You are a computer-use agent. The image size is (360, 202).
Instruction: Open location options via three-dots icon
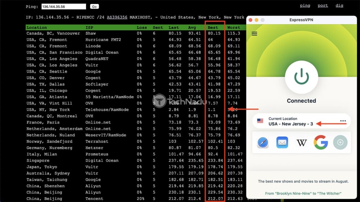(x=343, y=121)
